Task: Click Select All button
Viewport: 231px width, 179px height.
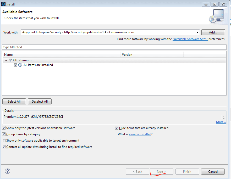Action: [x=14, y=102]
